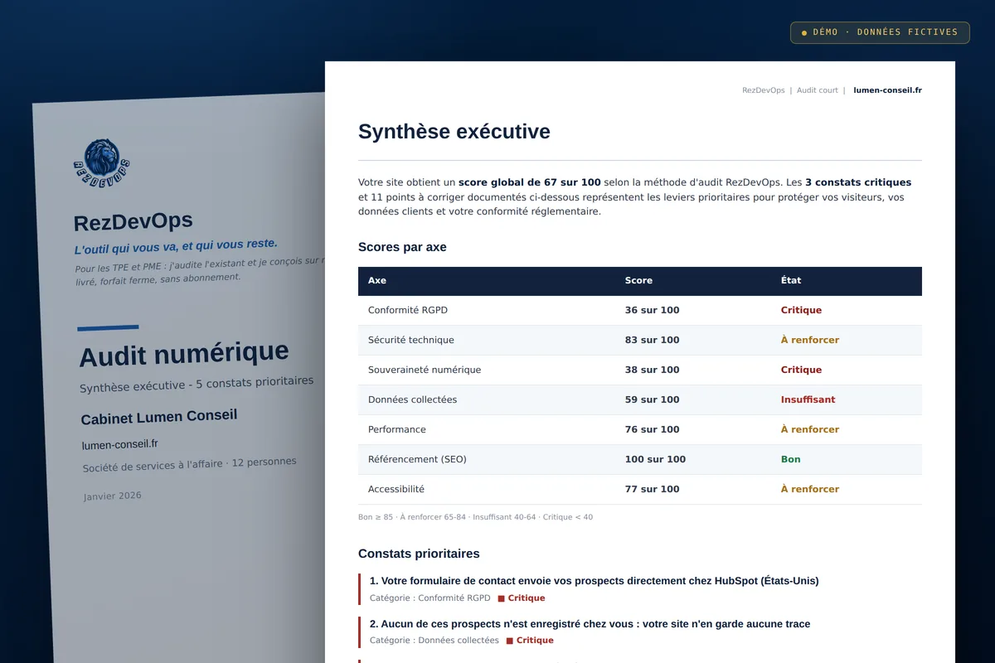Click the 'Score' column header

click(638, 281)
